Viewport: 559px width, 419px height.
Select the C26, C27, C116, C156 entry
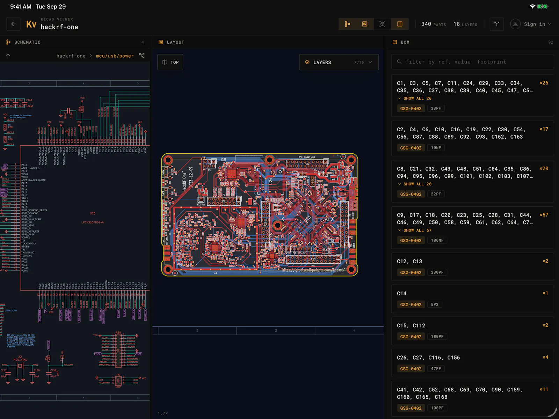(x=473, y=363)
